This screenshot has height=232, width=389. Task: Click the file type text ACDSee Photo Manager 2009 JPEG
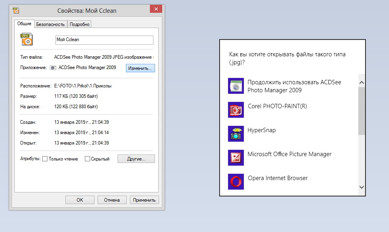(x=103, y=57)
